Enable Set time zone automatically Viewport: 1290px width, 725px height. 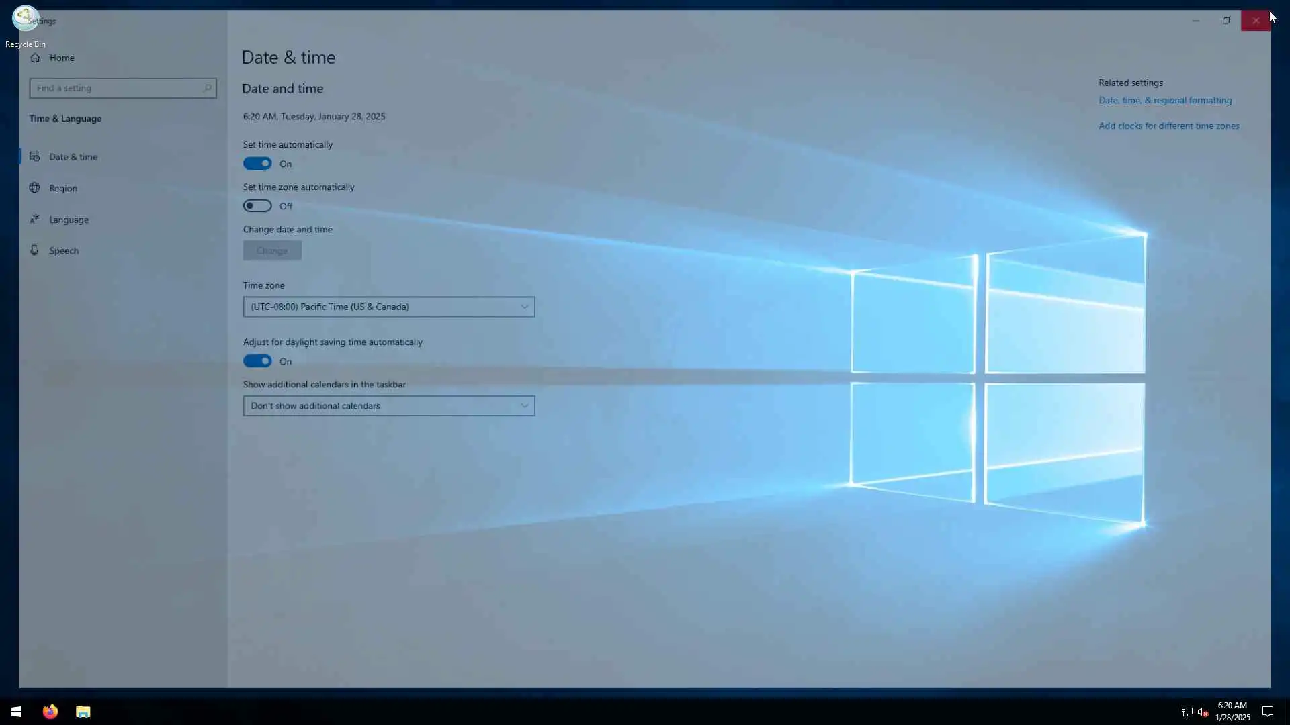click(x=257, y=206)
